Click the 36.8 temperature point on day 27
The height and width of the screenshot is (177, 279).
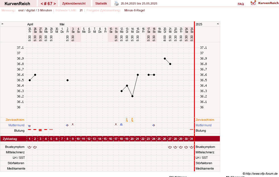point(170,64)
